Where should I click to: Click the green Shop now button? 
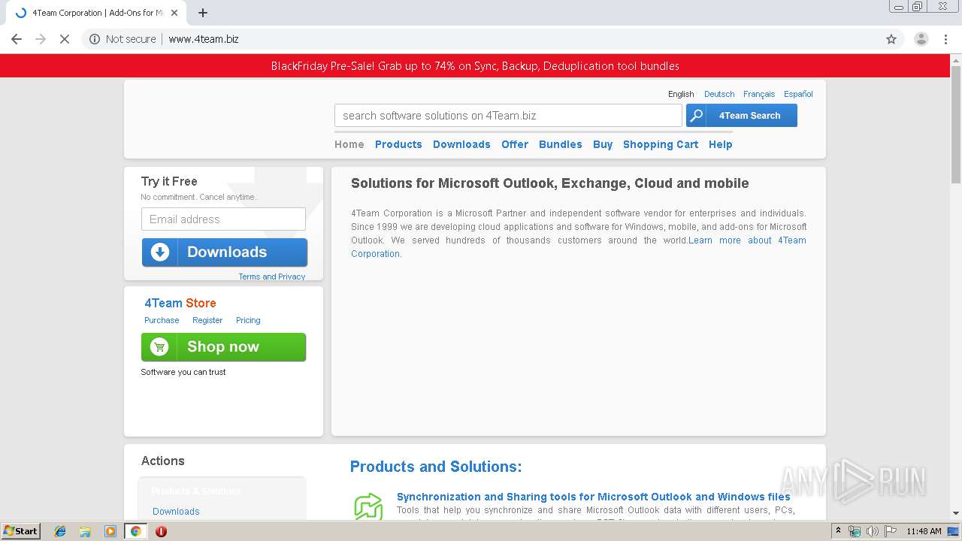(223, 347)
